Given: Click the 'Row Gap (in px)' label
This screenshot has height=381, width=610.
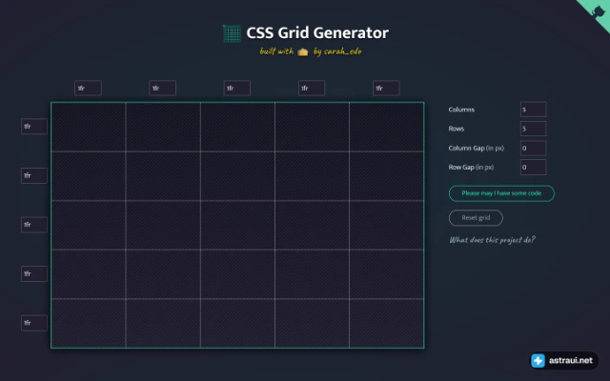Looking at the screenshot, I should coord(471,168).
